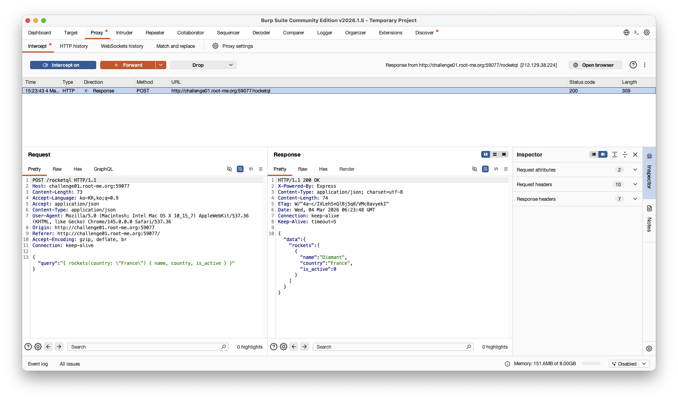The width and height of the screenshot is (678, 400).
Task: Open the Decoder tab
Action: click(261, 33)
